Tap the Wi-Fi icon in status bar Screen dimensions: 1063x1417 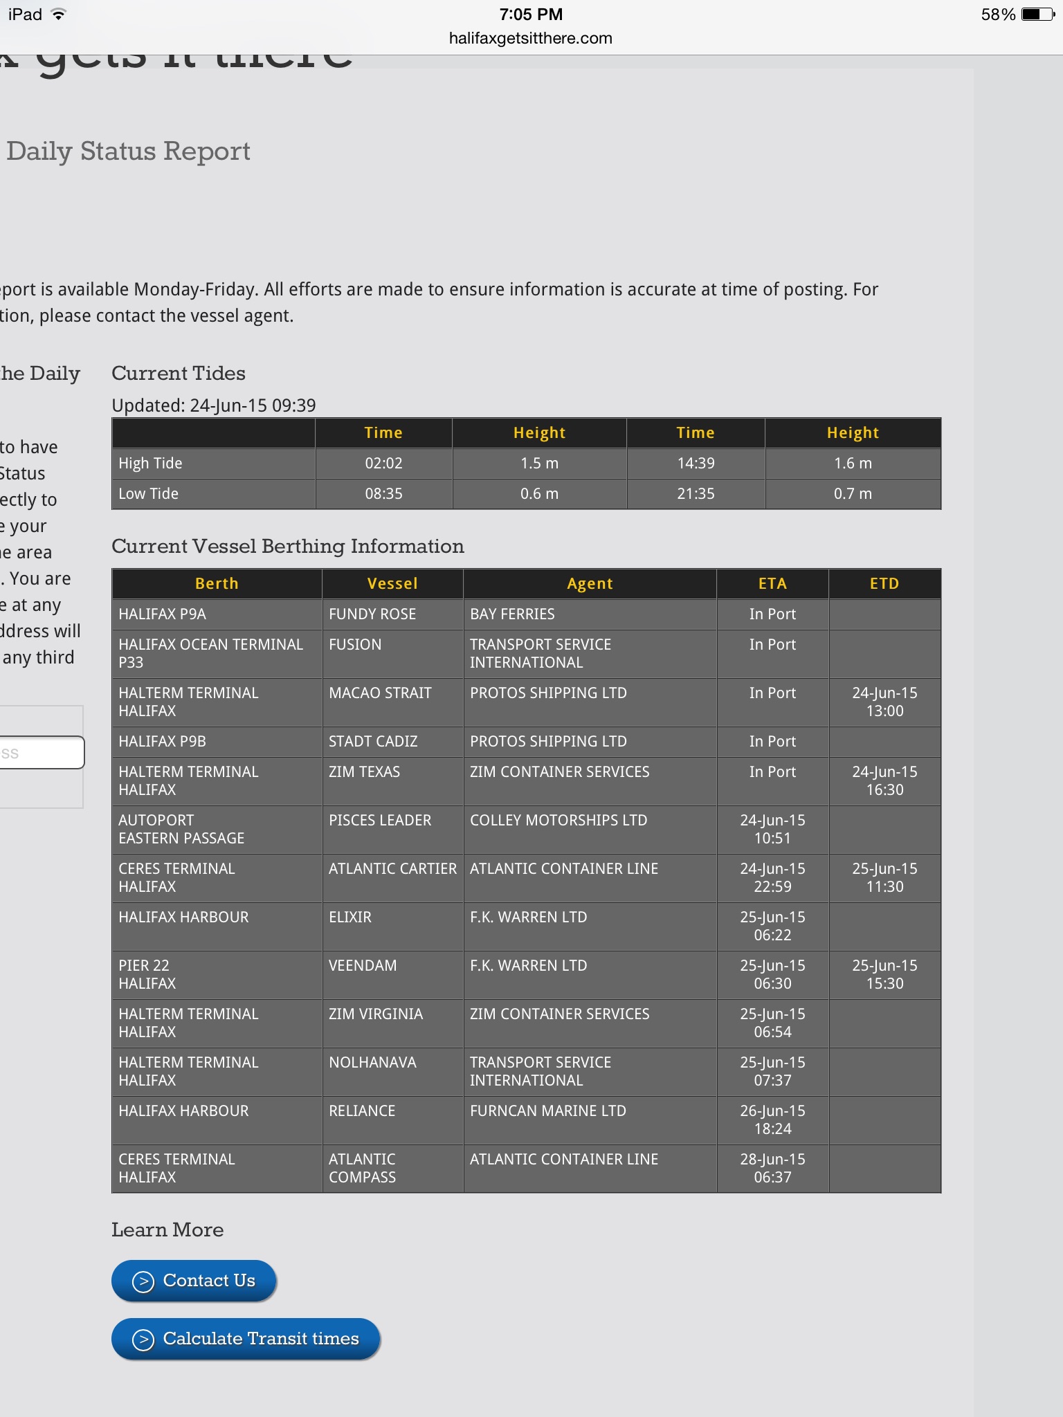59,15
